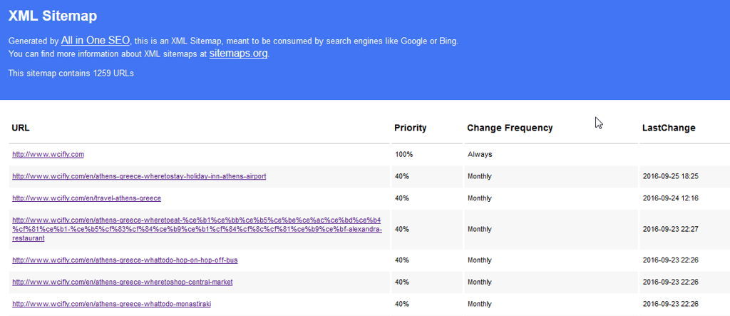The height and width of the screenshot is (316, 730).
Task: Click the 2016-09-25 18:25 last change date
Action: pos(670,176)
